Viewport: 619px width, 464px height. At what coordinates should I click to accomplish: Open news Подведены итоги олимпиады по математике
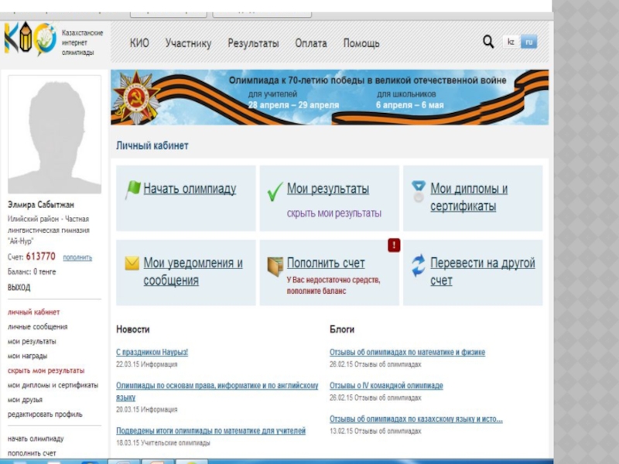[x=210, y=431]
